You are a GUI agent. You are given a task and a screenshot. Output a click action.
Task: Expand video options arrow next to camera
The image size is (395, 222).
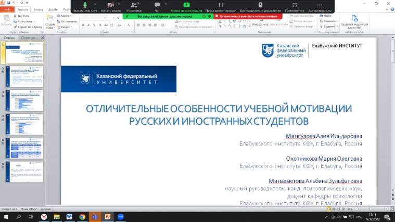click(121, 3)
